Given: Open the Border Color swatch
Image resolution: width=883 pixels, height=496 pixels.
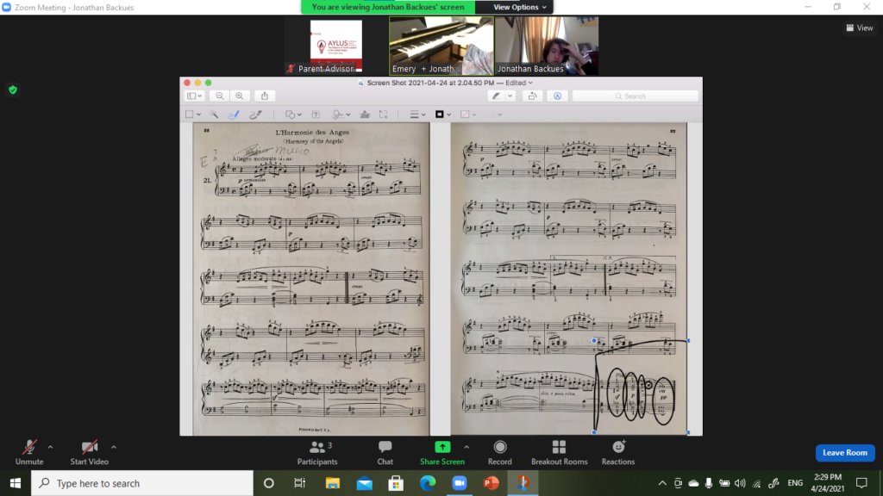Looking at the screenshot, I should pos(443,115).
